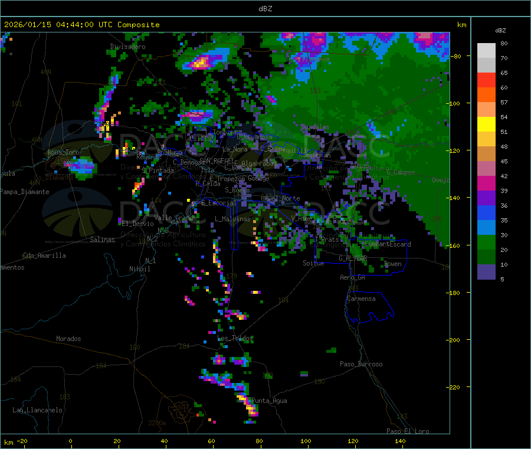Click the '-180' tick on the y-axis

tap(453, 293)
